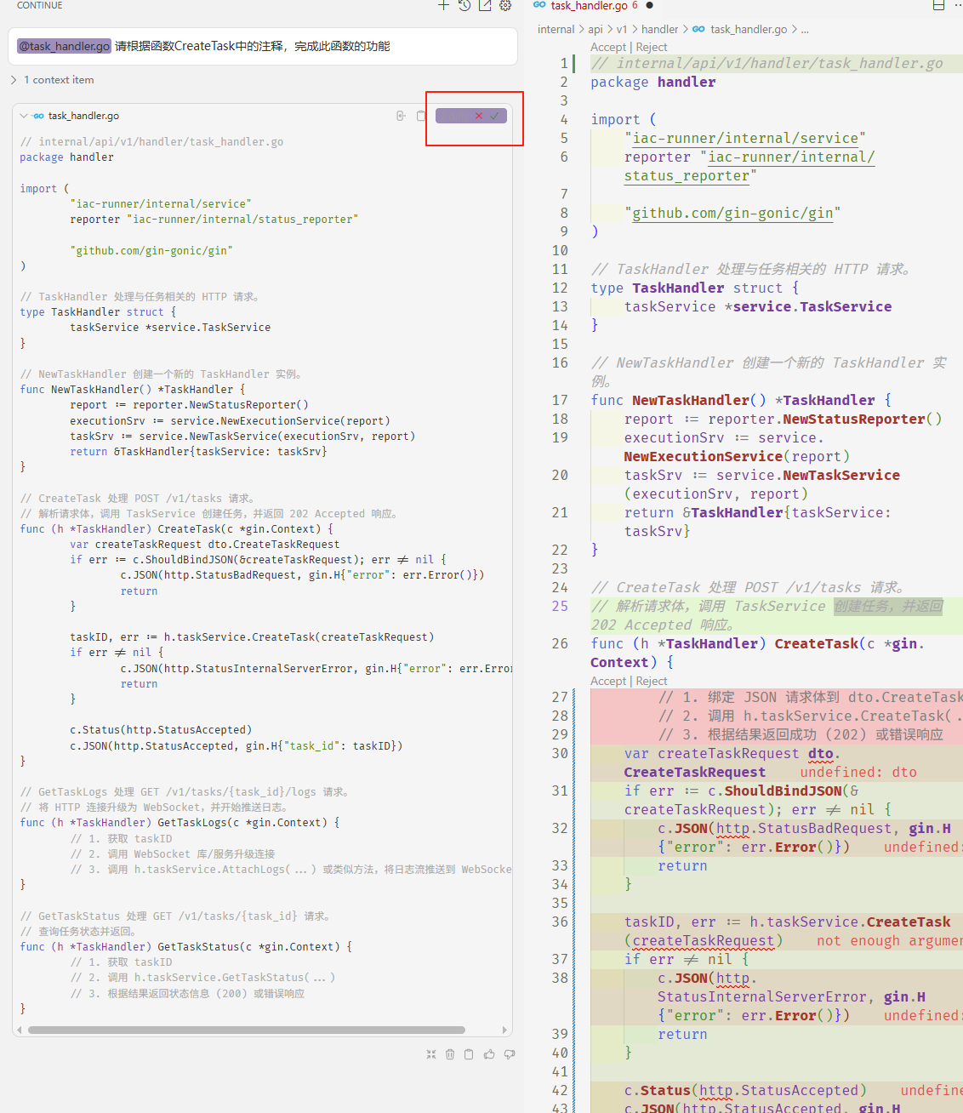Give thumbs up feedback on response
963x1113 pixels.
coord(489,1054)
